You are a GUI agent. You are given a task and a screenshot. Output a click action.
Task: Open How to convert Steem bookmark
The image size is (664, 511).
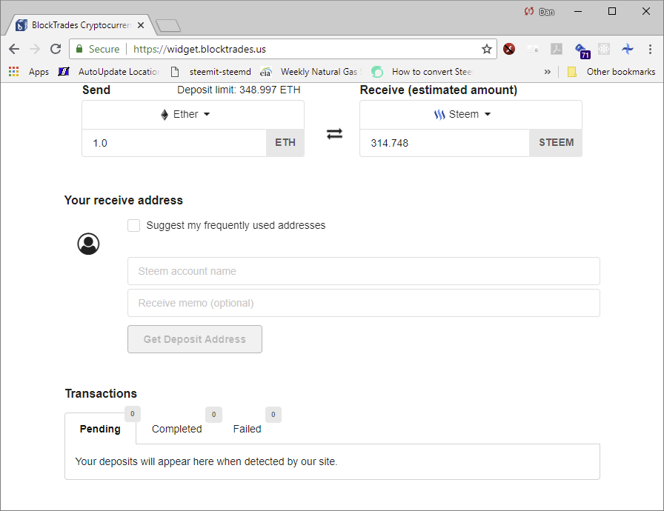point(422,72)
